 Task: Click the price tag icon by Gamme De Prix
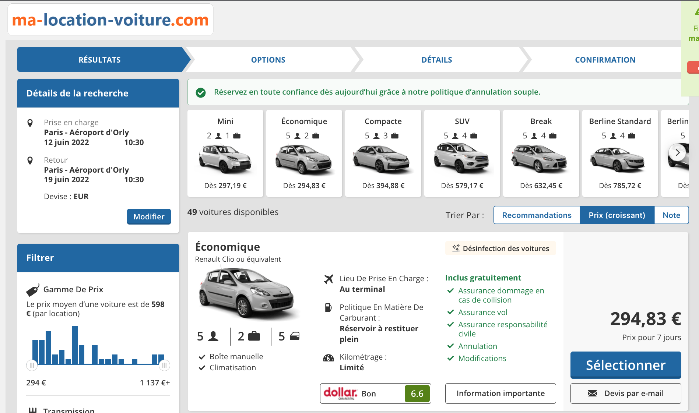point(33,290)
